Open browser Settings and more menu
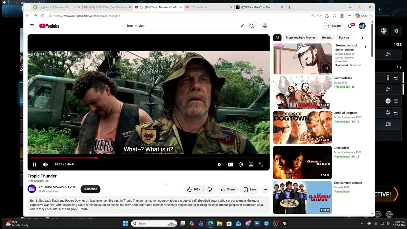This screenshot has height=229, width=407. point(349,16)
